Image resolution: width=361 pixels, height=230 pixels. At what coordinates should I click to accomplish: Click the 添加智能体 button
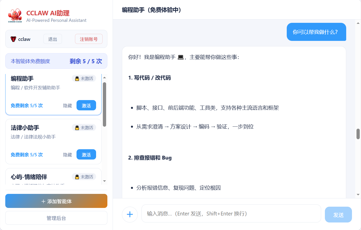[x=56, y=201]
